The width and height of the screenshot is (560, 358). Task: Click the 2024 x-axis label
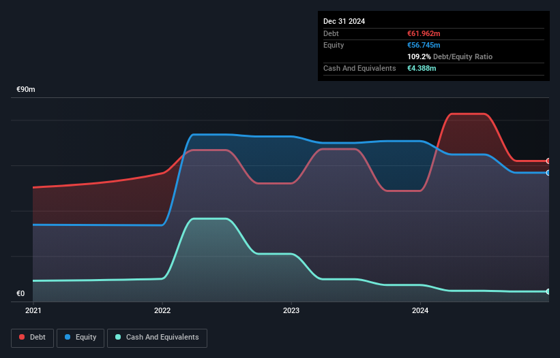coord(420,310)
